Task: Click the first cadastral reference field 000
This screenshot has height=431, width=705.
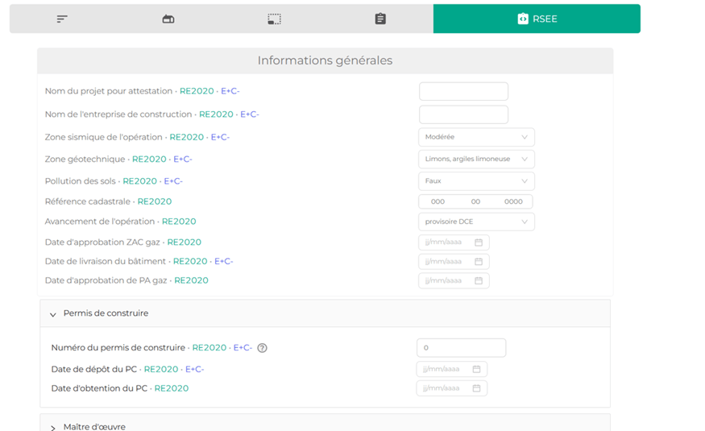Action: pyautogui.click(x=438, y=201)
